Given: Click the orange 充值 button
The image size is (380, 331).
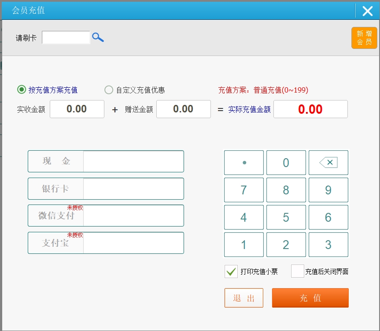Looking at the screenshot, I should point(310,298).
